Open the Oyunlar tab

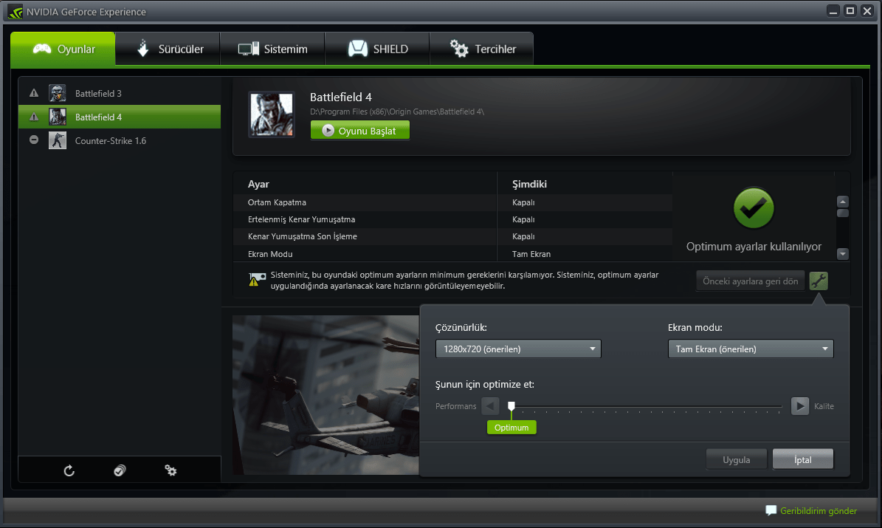[63, 49]
